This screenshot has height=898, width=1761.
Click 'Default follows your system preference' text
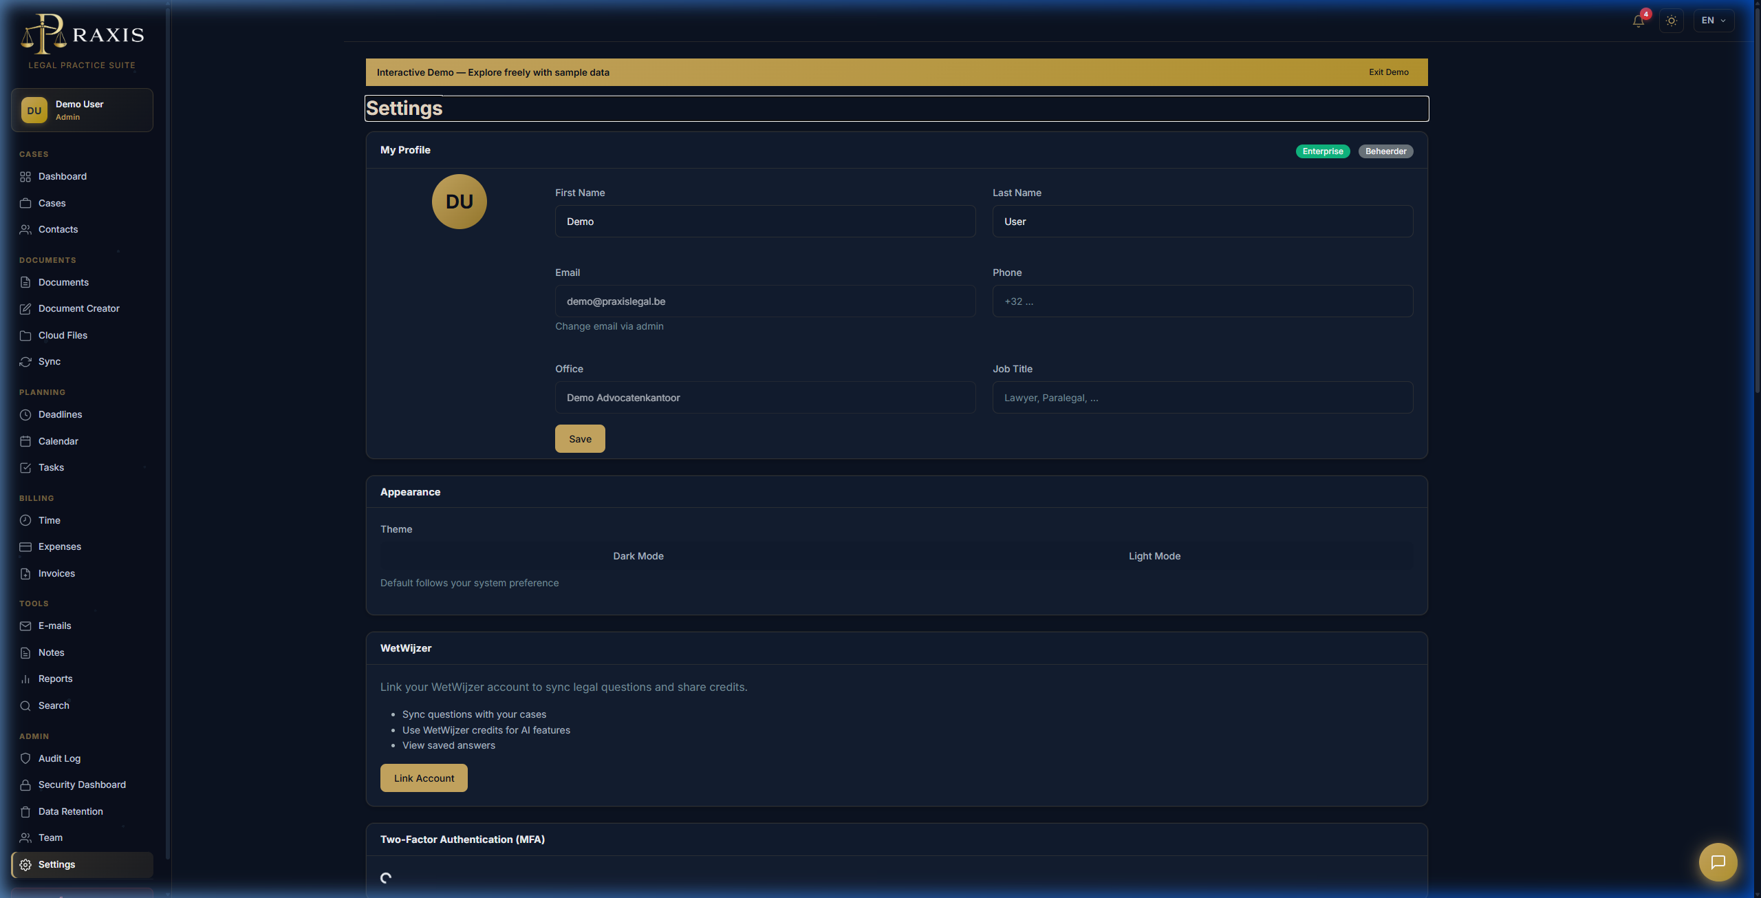[x=469, y=584]
